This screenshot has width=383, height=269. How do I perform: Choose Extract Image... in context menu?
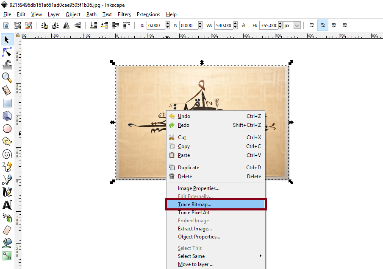216,229
